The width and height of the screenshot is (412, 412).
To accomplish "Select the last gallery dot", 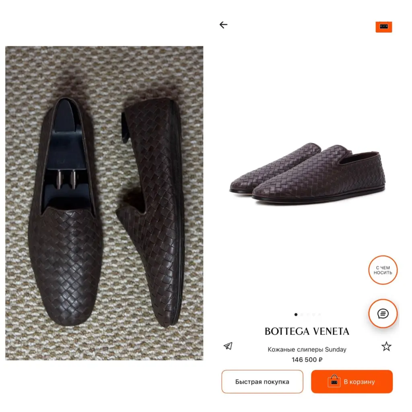I will [x=319, y=315].
